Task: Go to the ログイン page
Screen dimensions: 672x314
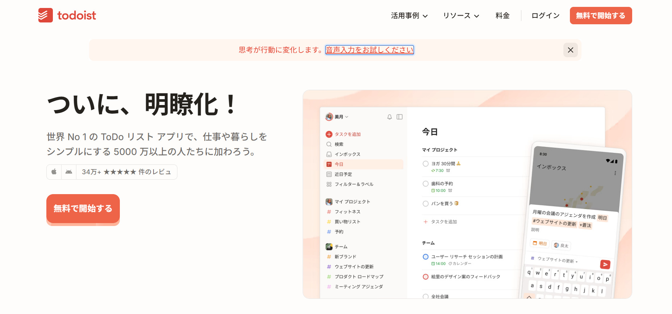Action: pos(545,16)
